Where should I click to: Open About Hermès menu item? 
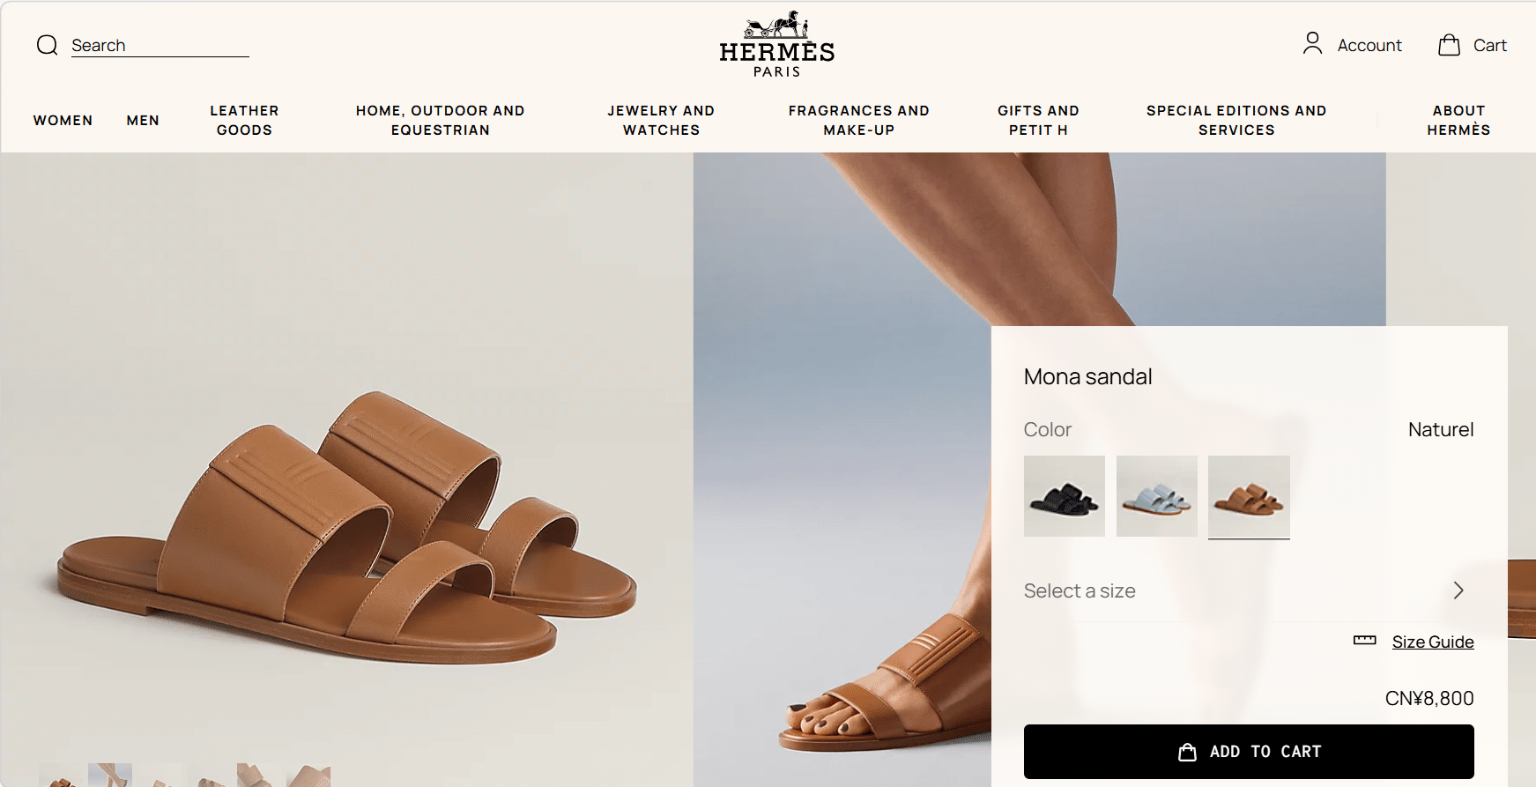coord(1458,121)
